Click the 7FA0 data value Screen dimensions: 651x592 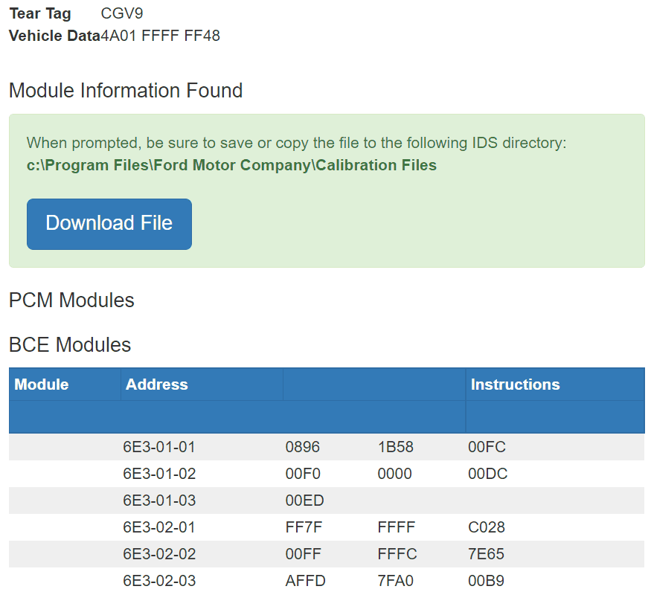pyautogui.click(x=395, y=581)
